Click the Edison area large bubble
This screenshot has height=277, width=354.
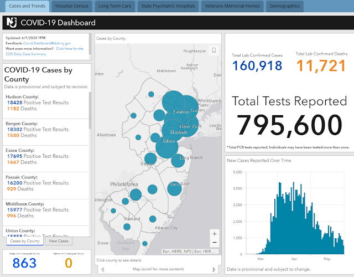pyautogui.click(x=167, y=147)
